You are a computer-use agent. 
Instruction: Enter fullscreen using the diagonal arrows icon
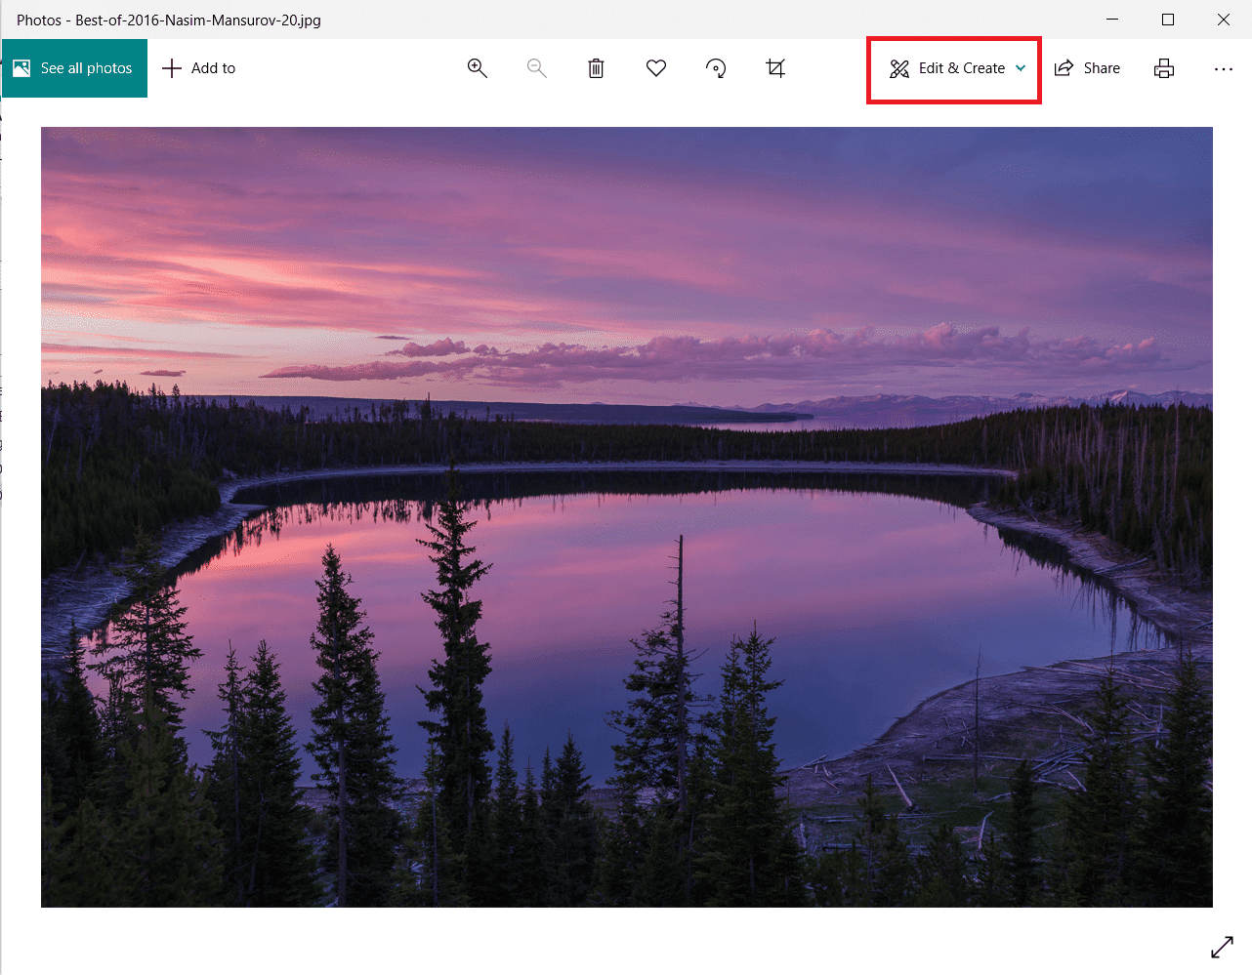point(1222,947)
